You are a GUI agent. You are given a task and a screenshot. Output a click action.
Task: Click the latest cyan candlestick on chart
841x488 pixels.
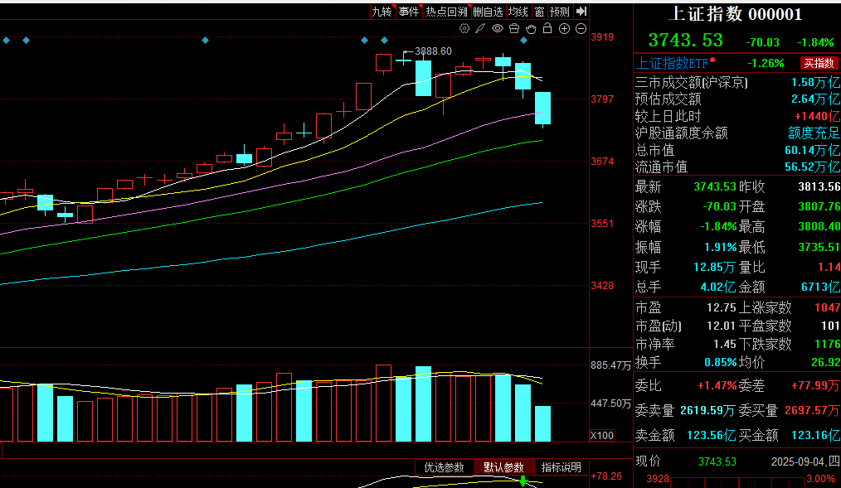coord(542,109)
